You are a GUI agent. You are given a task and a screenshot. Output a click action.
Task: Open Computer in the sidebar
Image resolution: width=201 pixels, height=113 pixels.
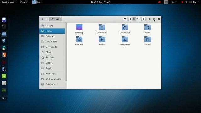(x=52, y=84)
